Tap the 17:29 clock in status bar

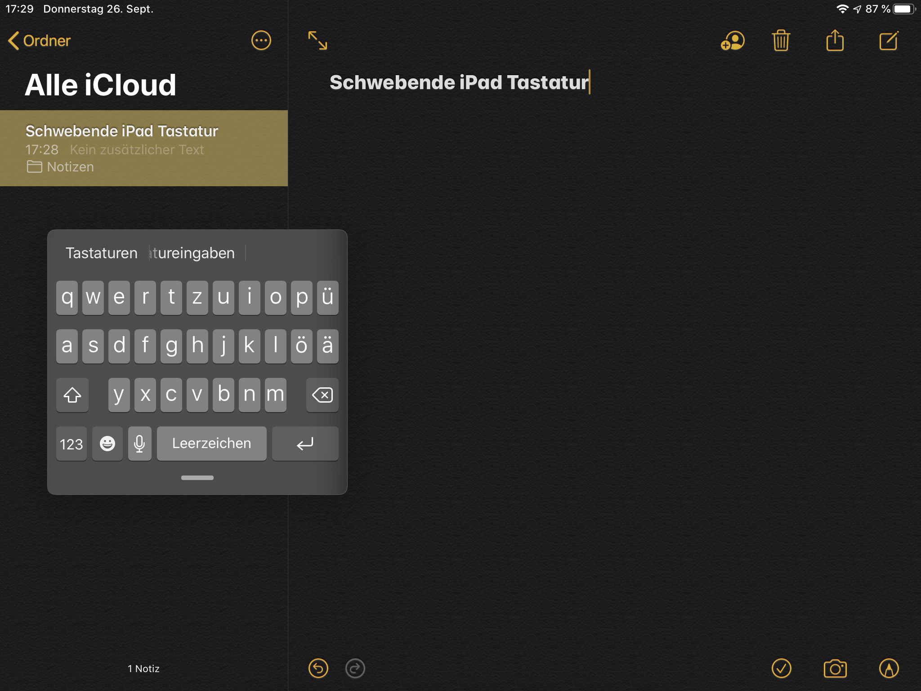[19, 9]
